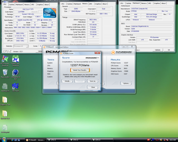Click the volume tray icon
The height and width of the screenshot is (142, 178).
click(x=167, y=140)
